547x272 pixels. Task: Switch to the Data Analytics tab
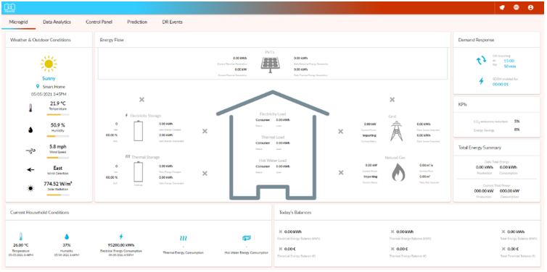(57, 22)
